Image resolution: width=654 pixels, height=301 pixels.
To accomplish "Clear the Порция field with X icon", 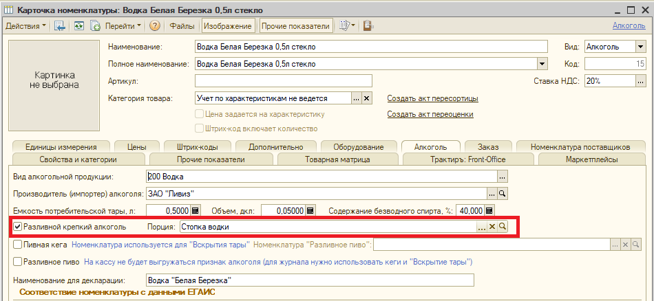I will coord(492,227).
